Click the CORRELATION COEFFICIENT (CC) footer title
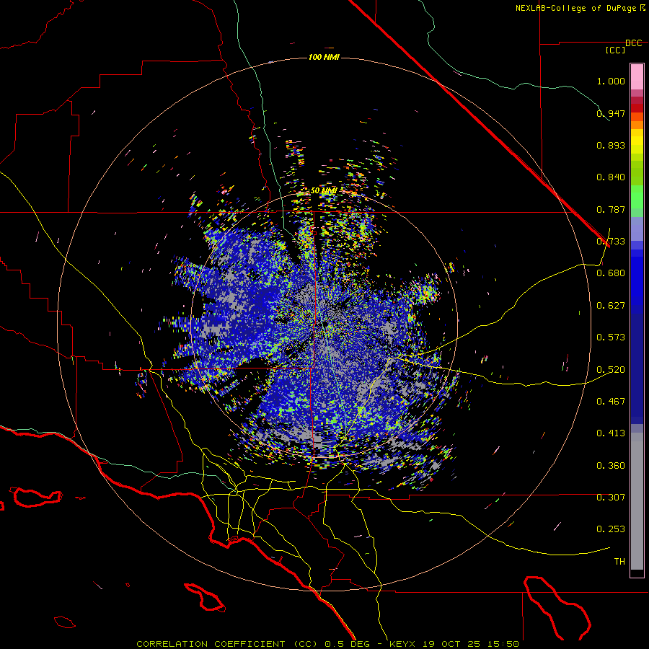The height and width of the screenshot is (649, 649). tap(227, 644)
